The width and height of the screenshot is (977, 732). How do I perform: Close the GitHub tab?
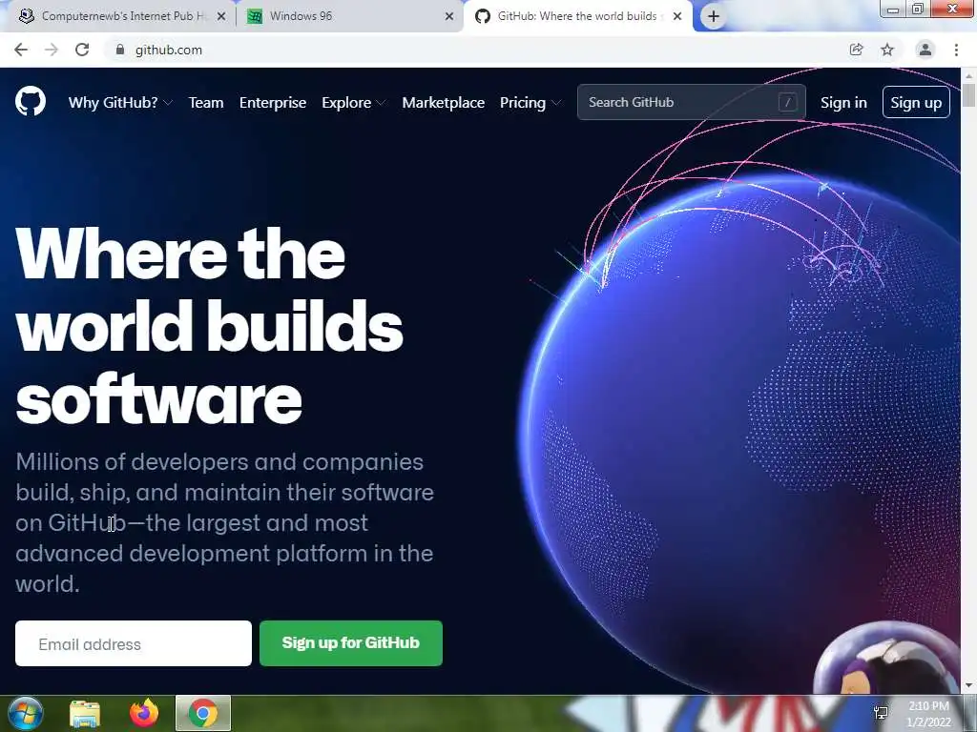(677, 16)
